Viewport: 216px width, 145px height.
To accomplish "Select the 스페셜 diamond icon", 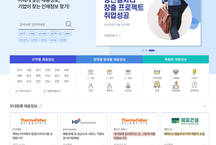I will [x=176, y=72].
